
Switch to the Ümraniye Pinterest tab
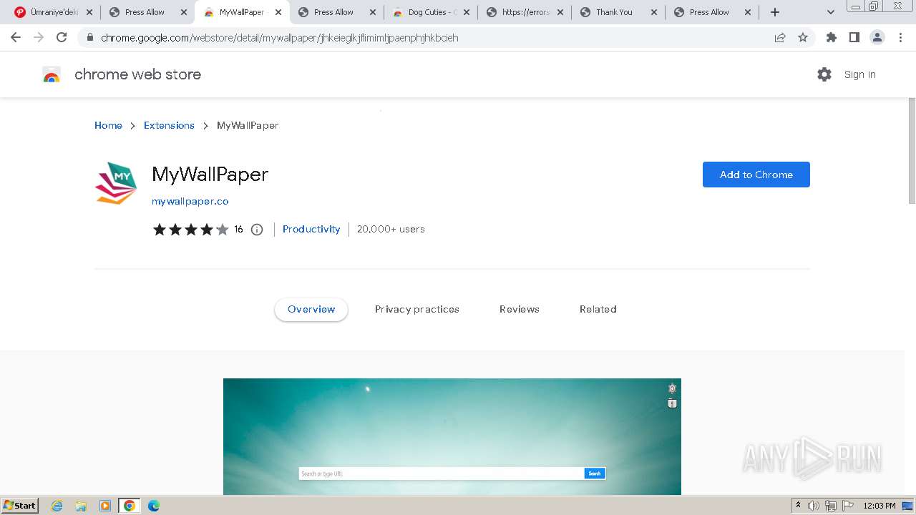pos(54,12)
